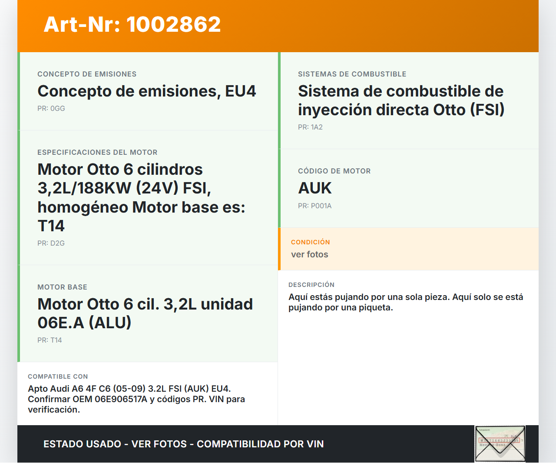Click the 'ver fotos' condition value
This screenshot has width=556, height=463.
310,255
